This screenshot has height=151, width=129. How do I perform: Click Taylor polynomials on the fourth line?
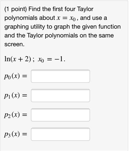click(52, 36)
